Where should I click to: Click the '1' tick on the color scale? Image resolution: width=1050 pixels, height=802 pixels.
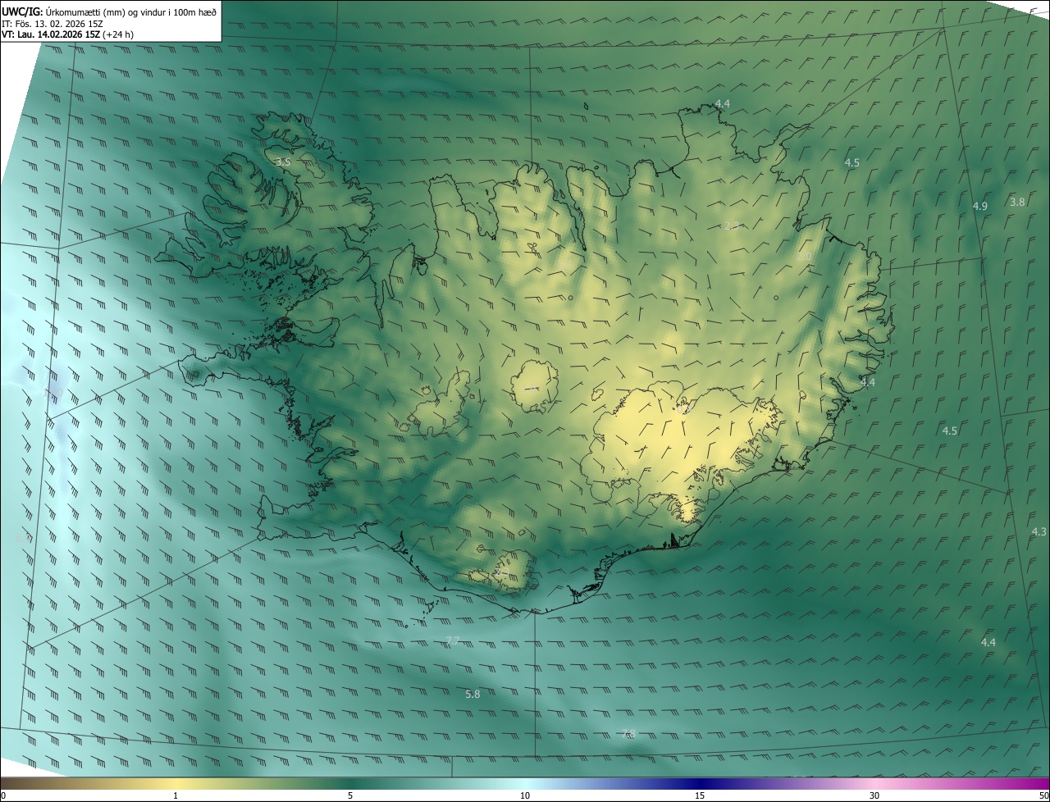tap(176, 795)
